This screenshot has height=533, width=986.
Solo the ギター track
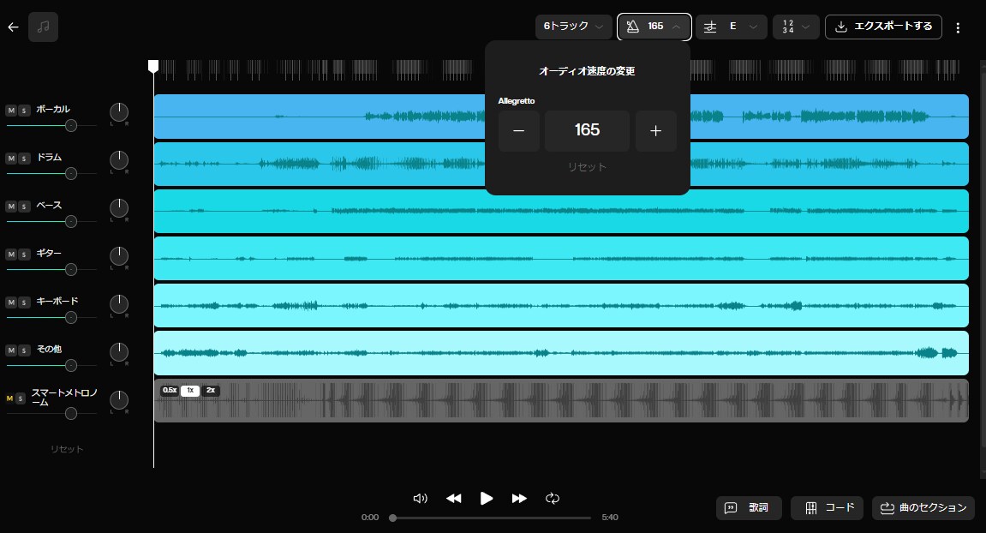(x=24, y=255)
